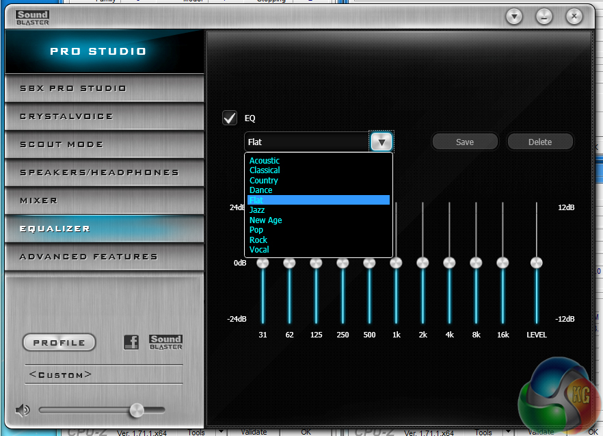Screen dimensions: 603x436
Task: Click the <Custom> profile name field
Action: (x=104, y=374)
